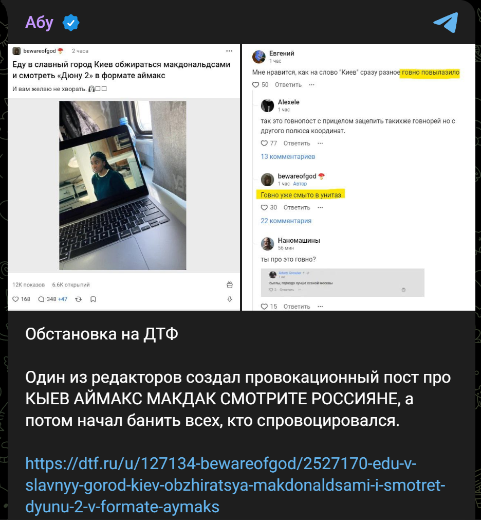Open the laptop photo in the post

click(123, 185)
